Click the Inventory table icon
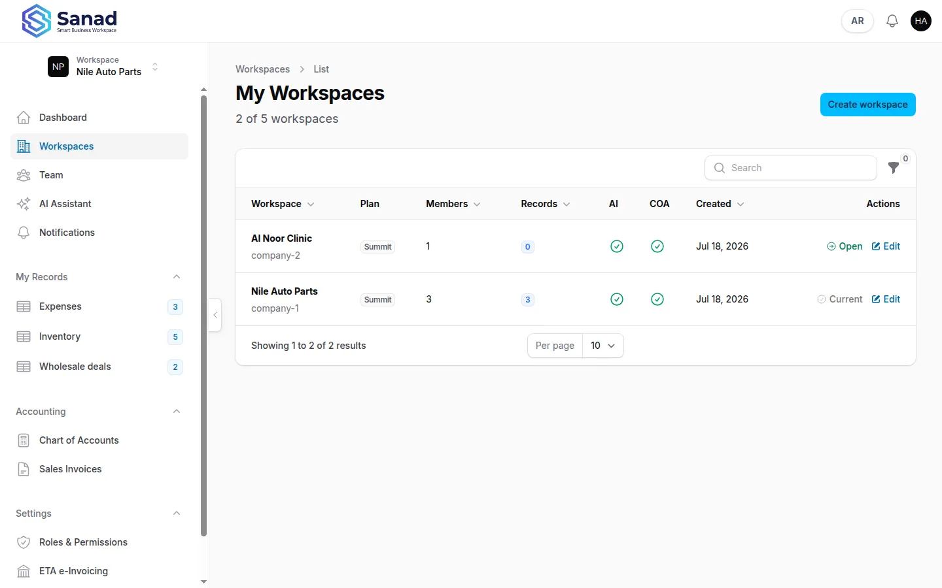The width and height of the screenshot is (942, 588). coord(24,336)
